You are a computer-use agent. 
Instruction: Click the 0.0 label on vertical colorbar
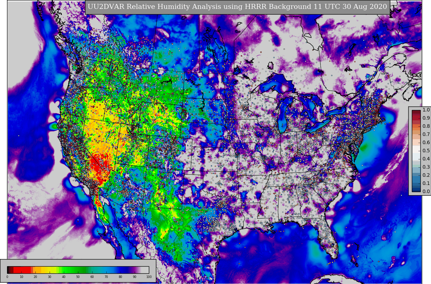click(x=426, y=192)
